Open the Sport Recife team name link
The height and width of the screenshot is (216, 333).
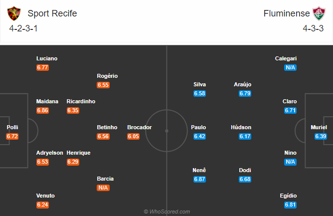click(52, 13)
